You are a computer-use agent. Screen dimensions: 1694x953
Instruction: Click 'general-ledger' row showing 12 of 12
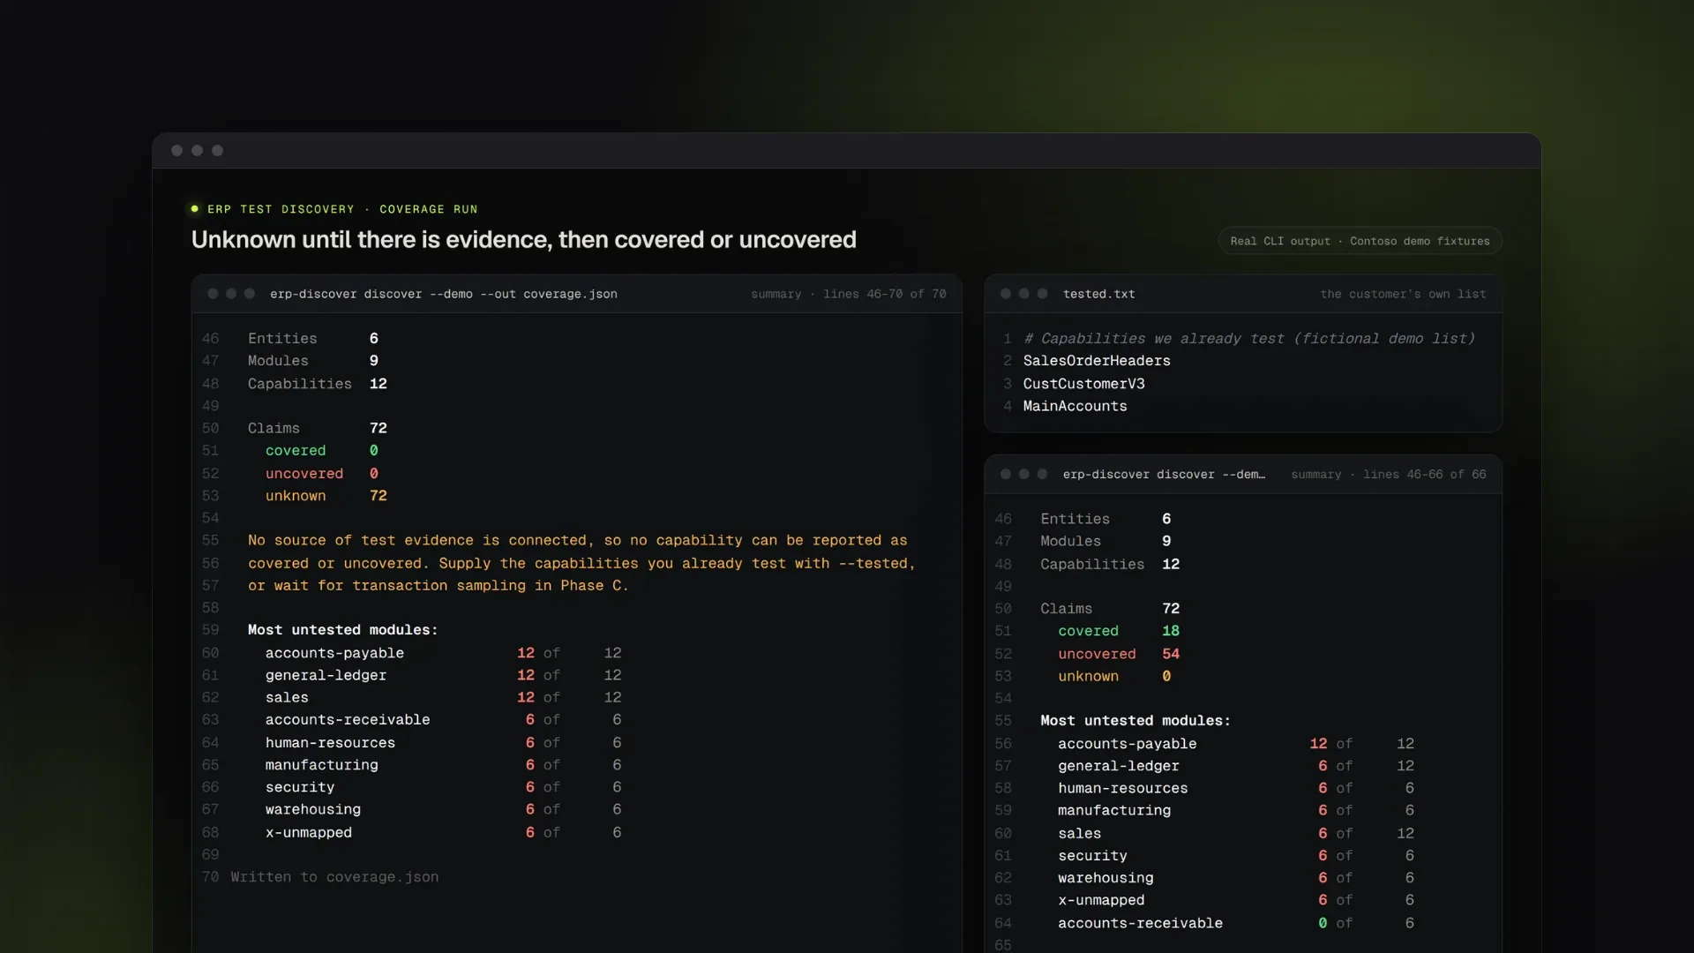(x=444, y=675)
